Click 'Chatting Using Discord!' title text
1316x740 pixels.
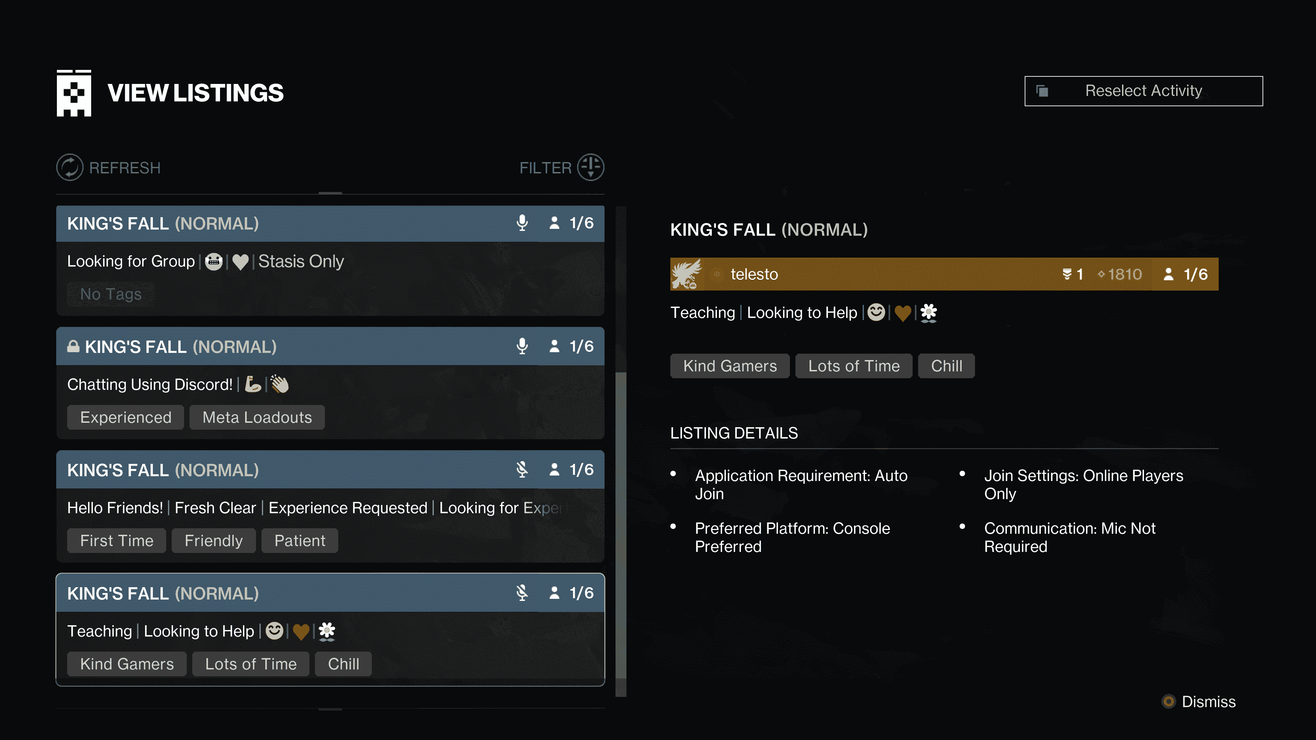150,384
